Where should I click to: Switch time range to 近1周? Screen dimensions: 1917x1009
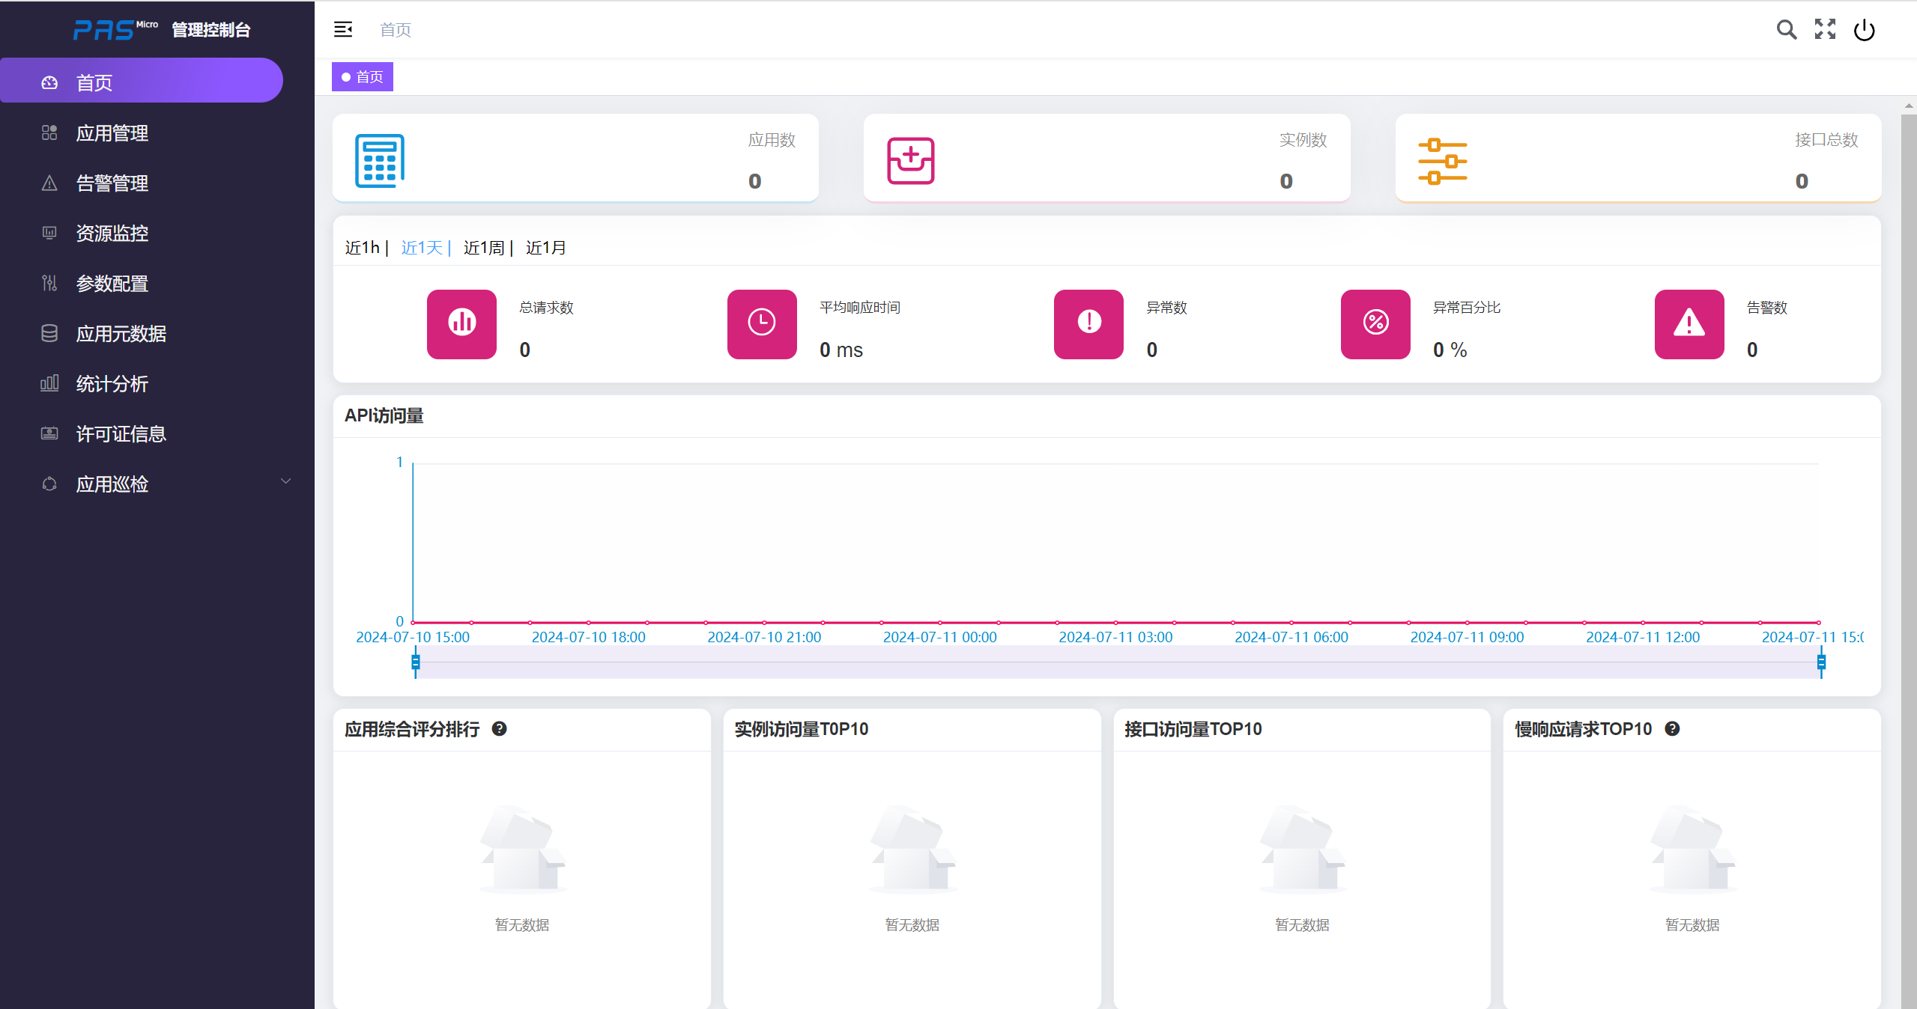tap(483, 248)
